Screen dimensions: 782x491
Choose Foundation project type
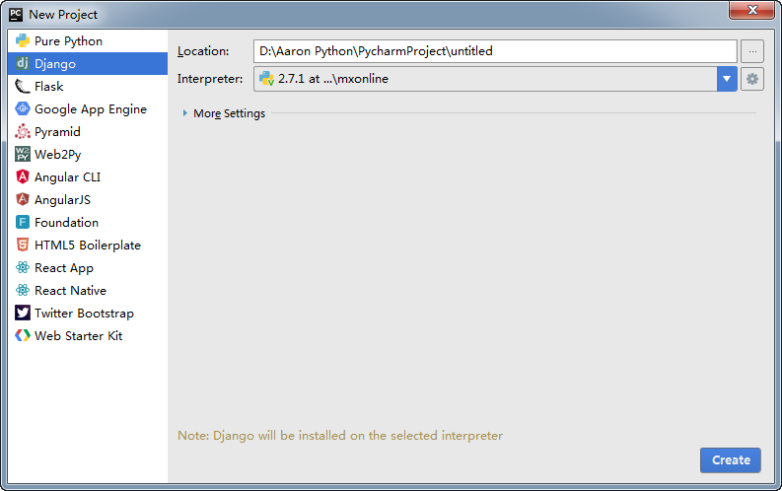(x=88, y=222)
